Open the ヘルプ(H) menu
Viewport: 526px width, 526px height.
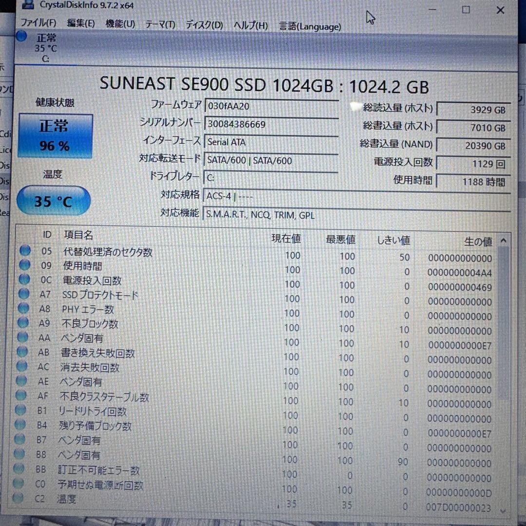(x=251, y=25)
